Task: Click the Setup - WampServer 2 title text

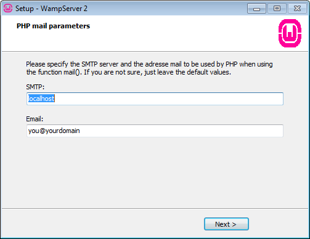Action: (x=51, y=9)
